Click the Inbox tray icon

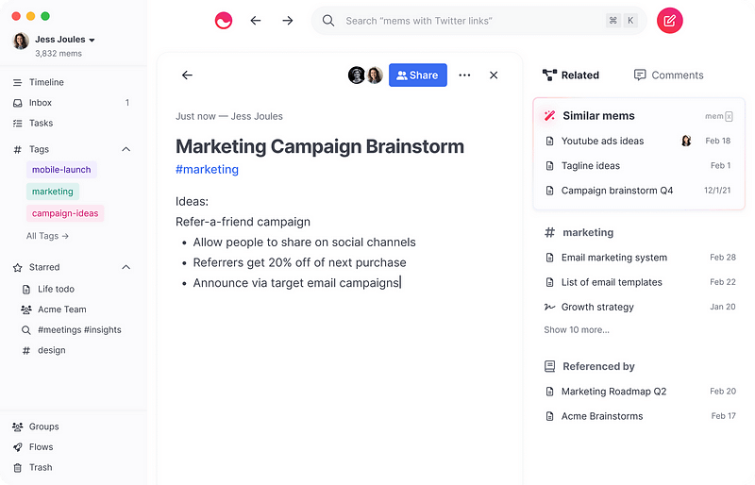click(x=17, y=103)
